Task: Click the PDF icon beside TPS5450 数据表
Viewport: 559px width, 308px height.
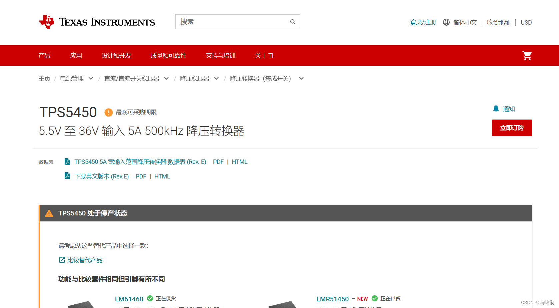Action: (x=67, y=161)
